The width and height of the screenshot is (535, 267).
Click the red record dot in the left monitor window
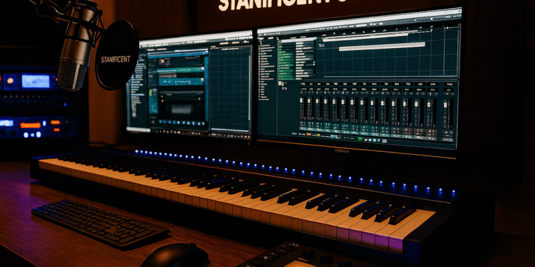(163, 101)
